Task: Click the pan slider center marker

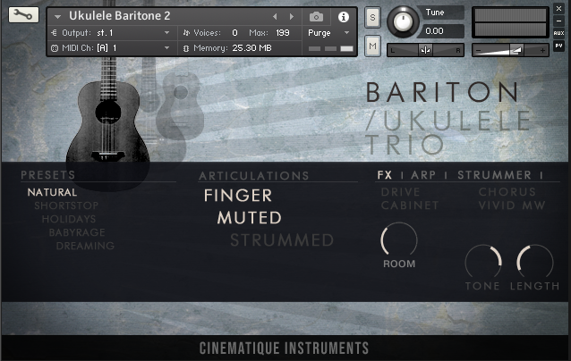Action: pyautogui.click(x=425, y=50)
